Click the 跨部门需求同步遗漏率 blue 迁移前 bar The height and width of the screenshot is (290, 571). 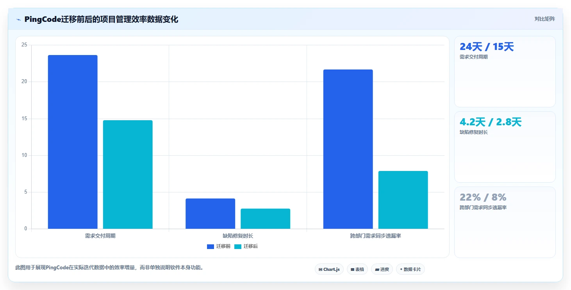point(348,149)
